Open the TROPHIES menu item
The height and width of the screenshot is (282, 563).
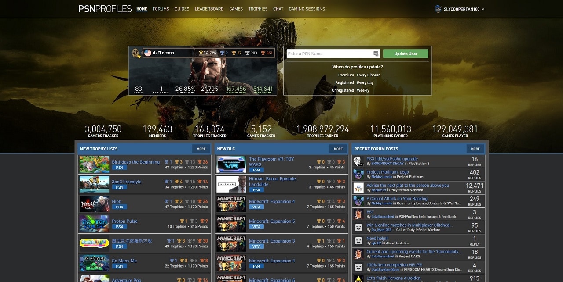258,9
